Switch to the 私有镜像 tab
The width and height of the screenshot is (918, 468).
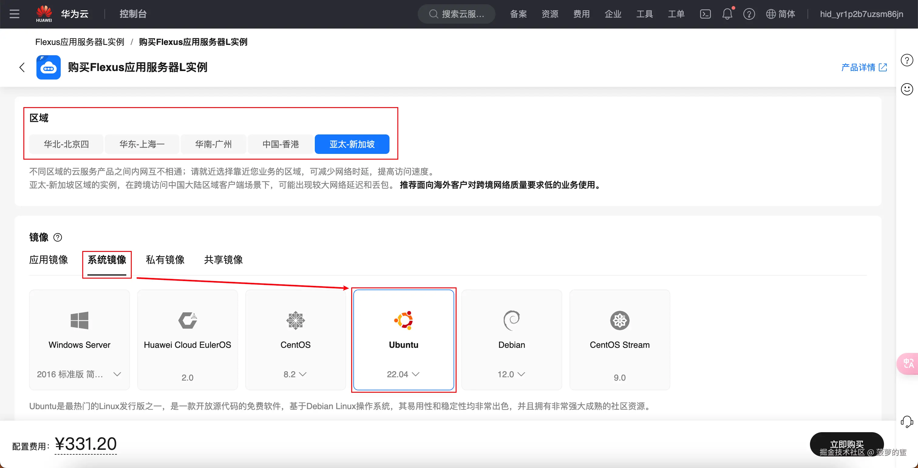tap(165, 260)
